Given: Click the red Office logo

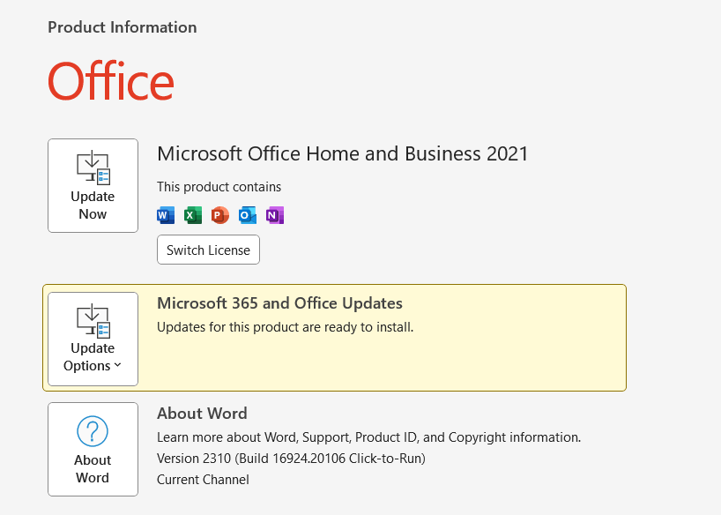Looking at the screenshot, I should point(111,81).
